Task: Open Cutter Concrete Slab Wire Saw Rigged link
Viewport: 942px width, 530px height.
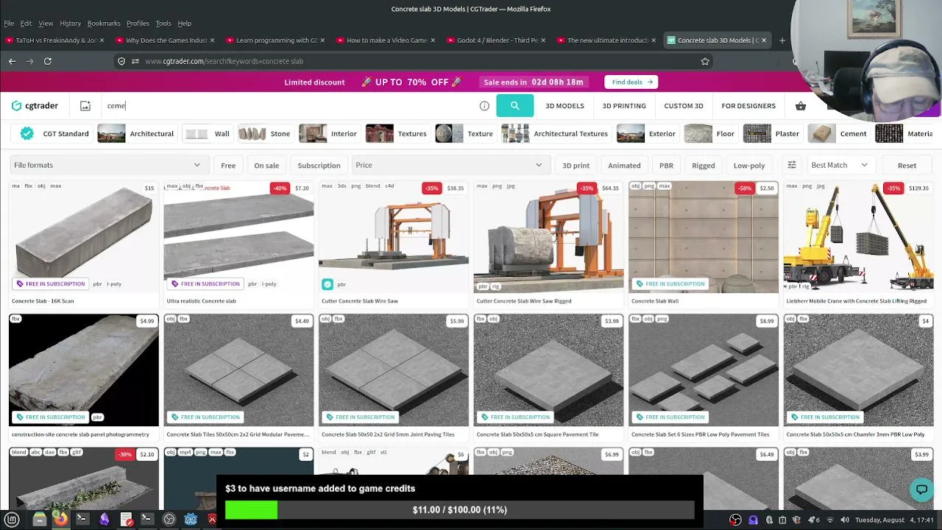Action: click(x=524, y=301)
